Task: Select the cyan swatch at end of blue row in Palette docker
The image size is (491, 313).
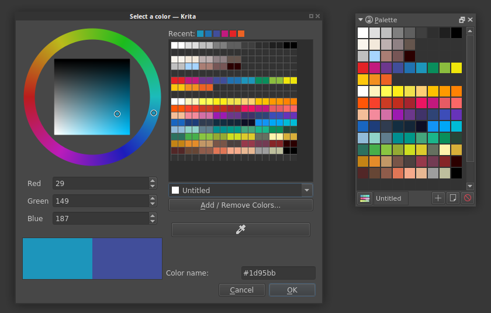Action: pos(457,126)
